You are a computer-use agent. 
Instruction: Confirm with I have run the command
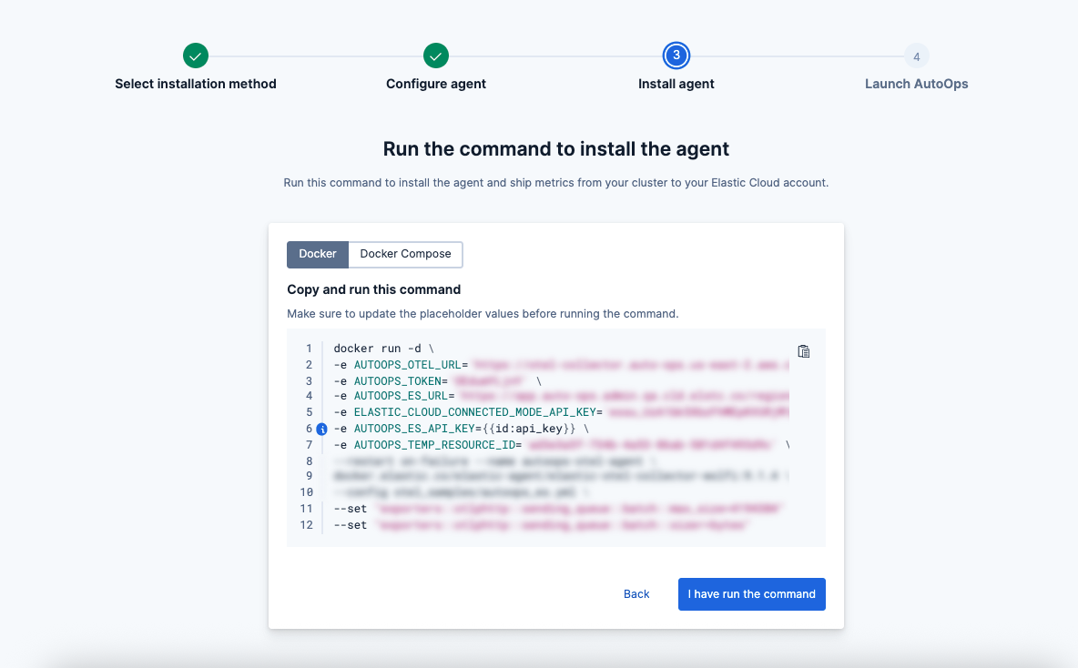[x=751, y=593]
